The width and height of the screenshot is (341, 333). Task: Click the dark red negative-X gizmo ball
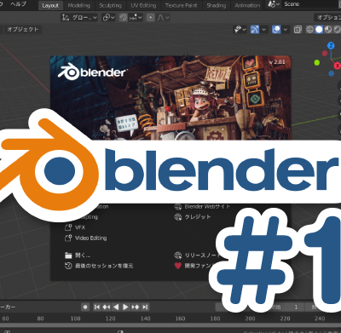(325, 53)
